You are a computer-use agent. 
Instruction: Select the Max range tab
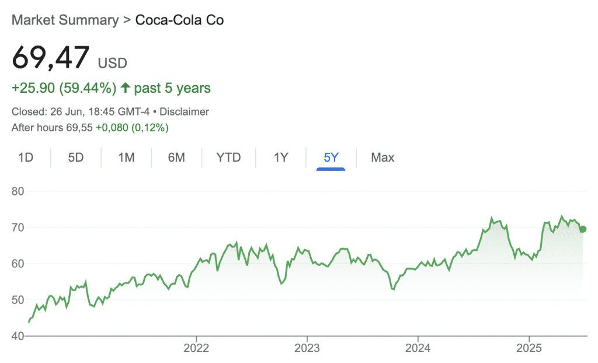pos(383,158)
